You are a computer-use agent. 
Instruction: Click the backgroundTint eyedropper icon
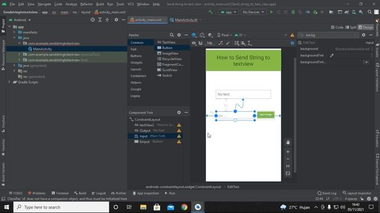coord(332,55)
